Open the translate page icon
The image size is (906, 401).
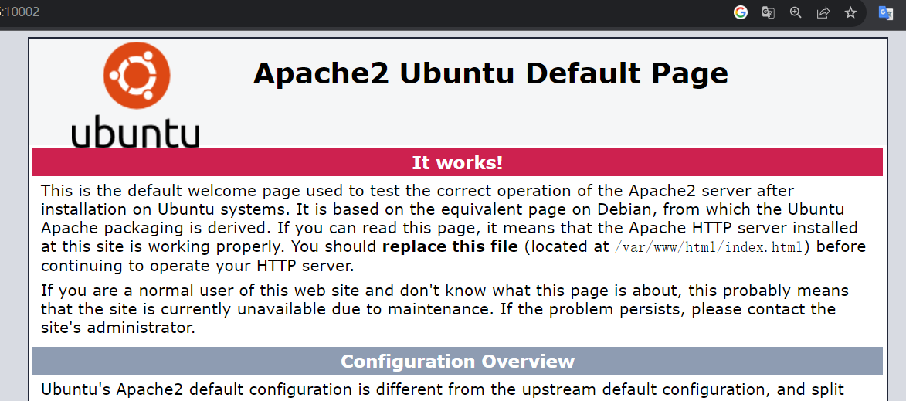tap(768, 12)
